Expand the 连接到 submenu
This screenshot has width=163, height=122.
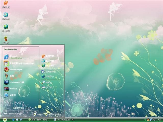51,77
